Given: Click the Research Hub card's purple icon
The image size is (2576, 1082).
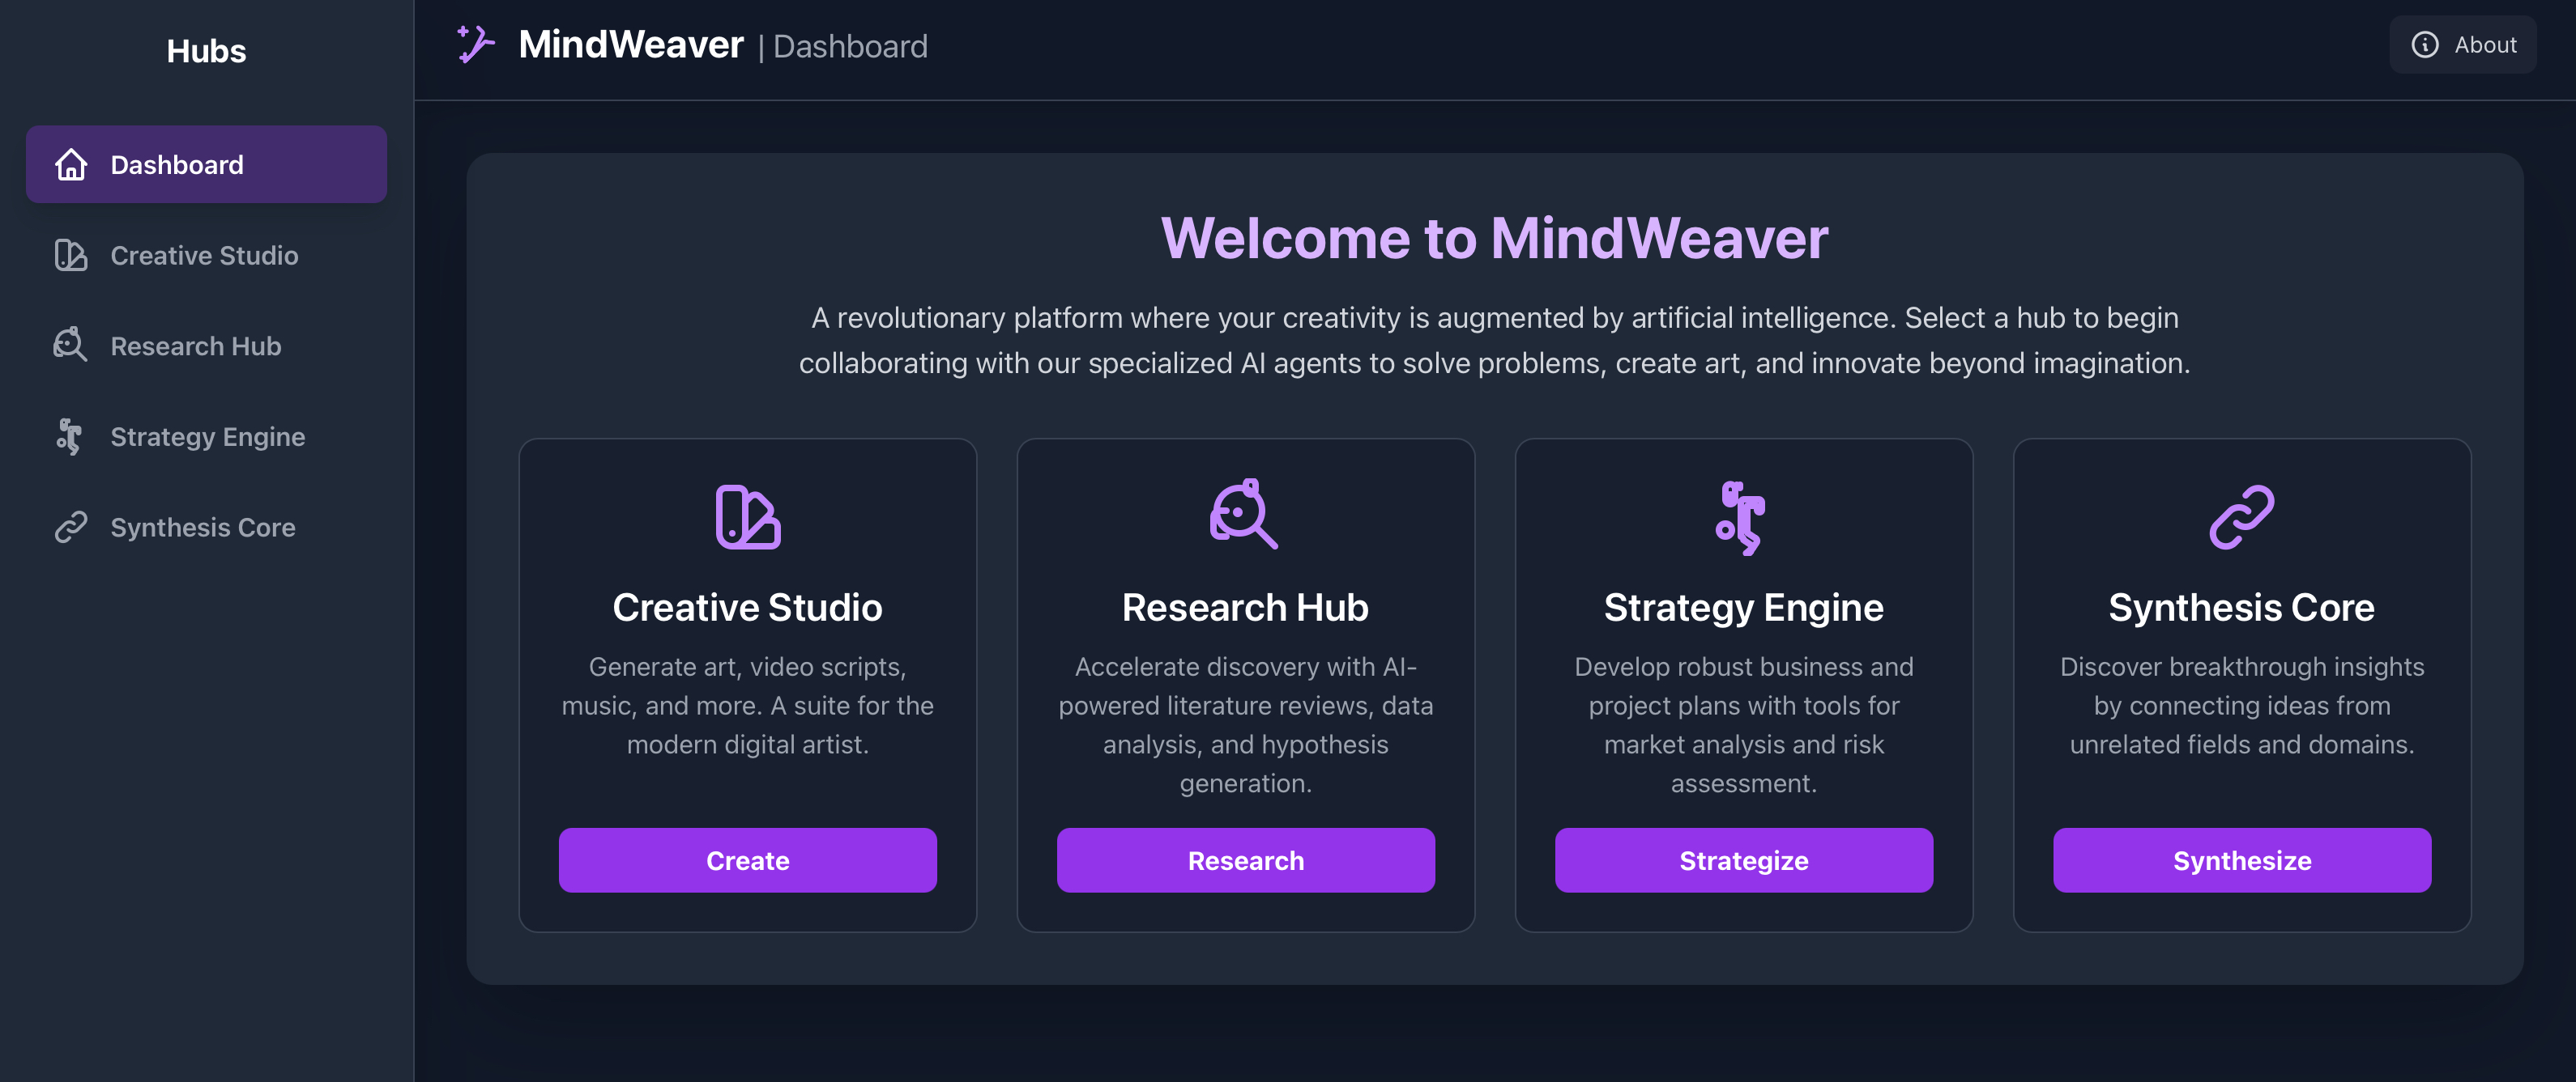Looking at the screenshot, I should [x=1243, y=515].
